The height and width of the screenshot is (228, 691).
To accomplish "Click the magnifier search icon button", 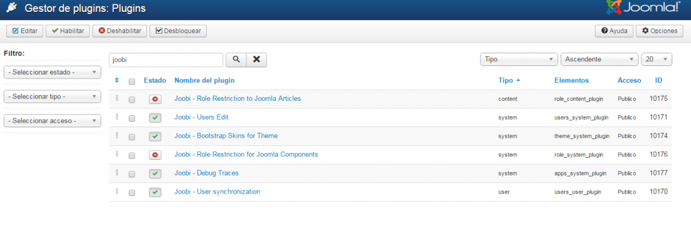I will pos(236,60).
